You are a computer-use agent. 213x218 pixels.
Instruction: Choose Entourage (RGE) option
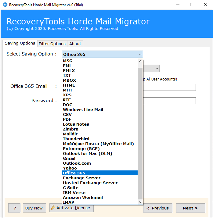point(100,148)
